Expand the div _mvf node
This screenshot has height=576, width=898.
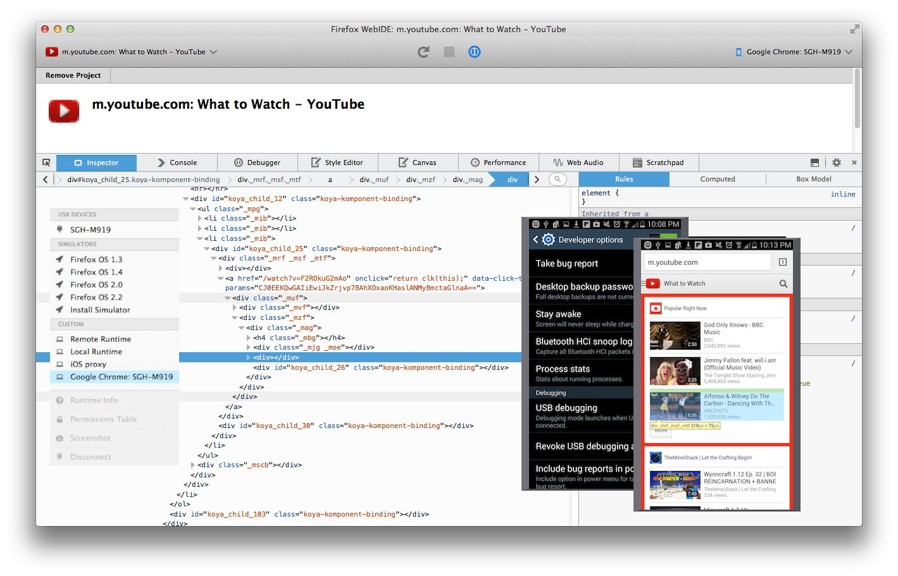click(234, 308)
